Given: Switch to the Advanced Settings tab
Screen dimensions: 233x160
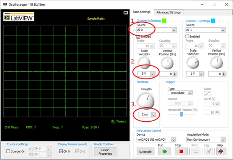Looking at the screenshot, I should 168,12.
